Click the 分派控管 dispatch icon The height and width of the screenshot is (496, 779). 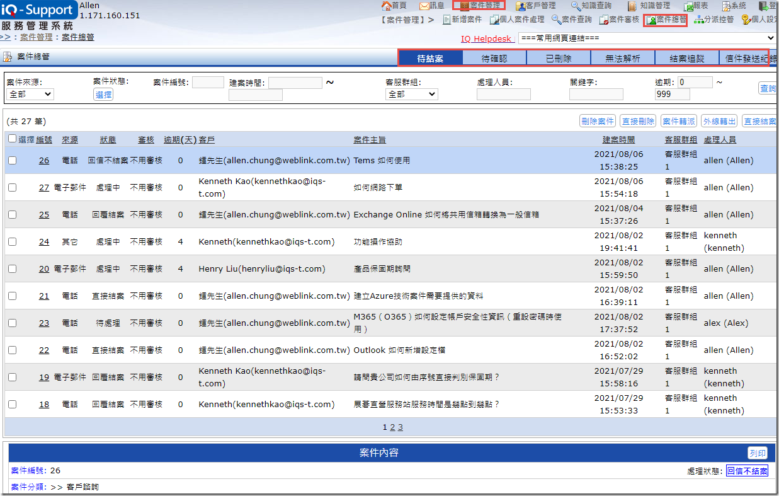(x=698, y=20)
